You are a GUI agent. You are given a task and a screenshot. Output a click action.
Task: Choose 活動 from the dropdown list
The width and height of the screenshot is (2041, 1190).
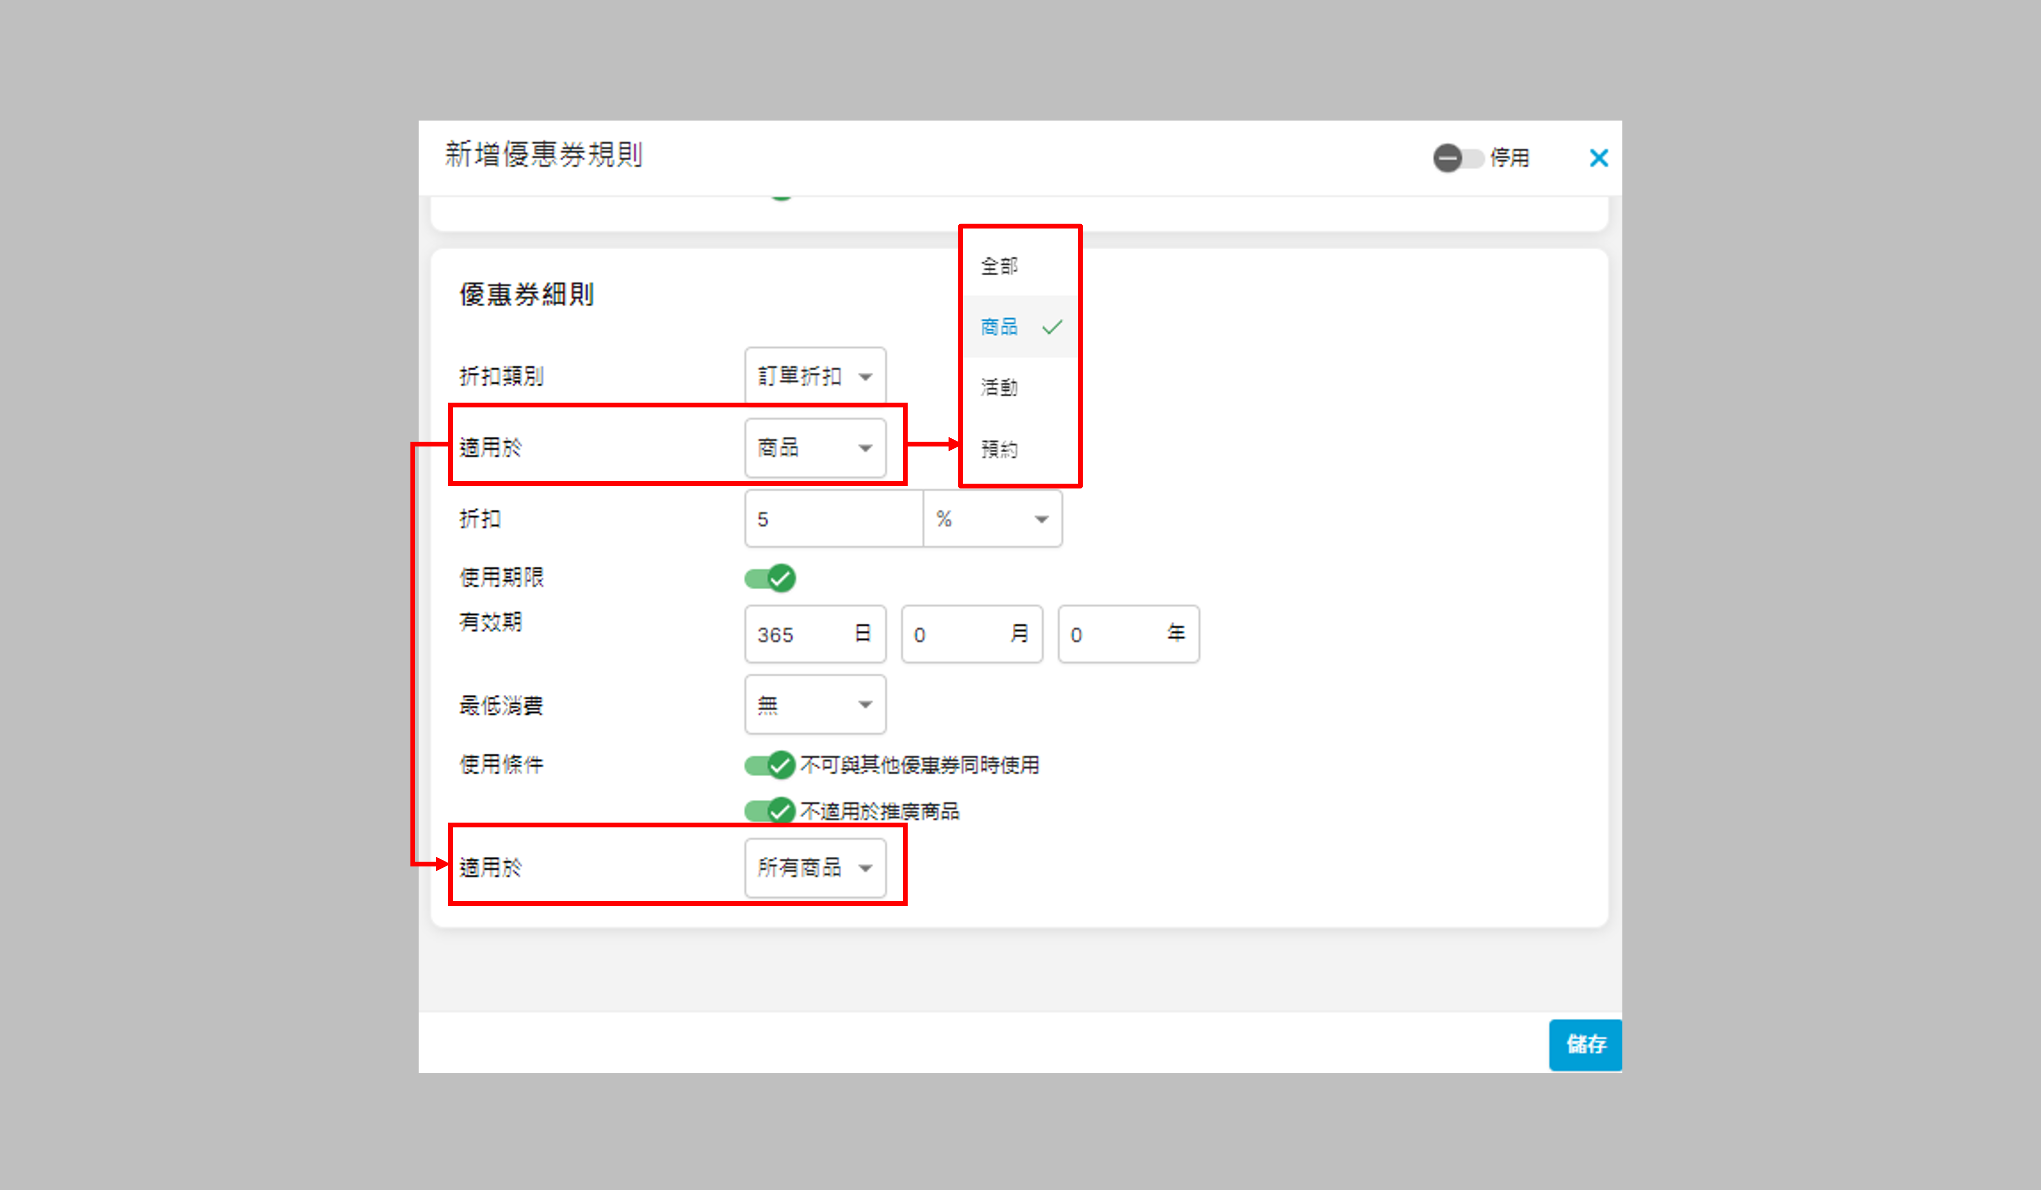coord(999,388)
